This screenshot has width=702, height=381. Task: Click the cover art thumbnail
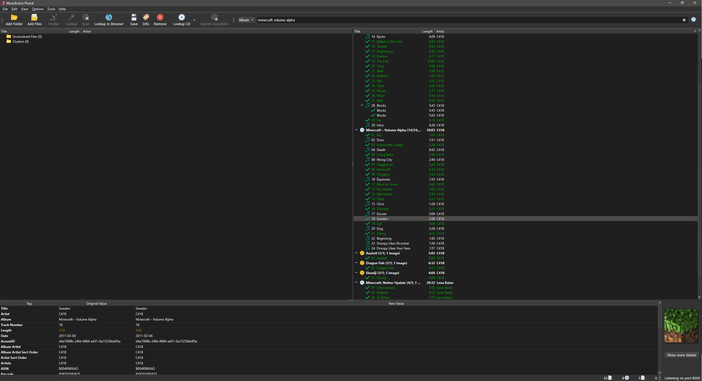click(681, 325)
